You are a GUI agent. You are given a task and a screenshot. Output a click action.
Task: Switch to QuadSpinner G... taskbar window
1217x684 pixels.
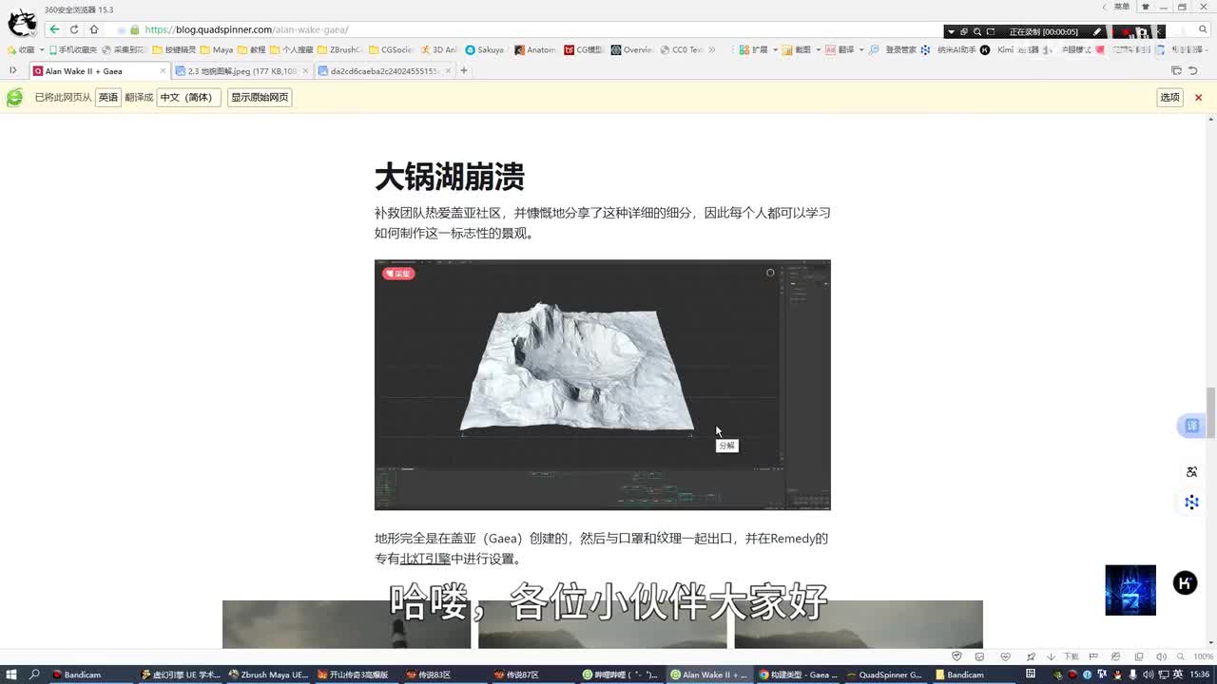(x=885, y=674)
